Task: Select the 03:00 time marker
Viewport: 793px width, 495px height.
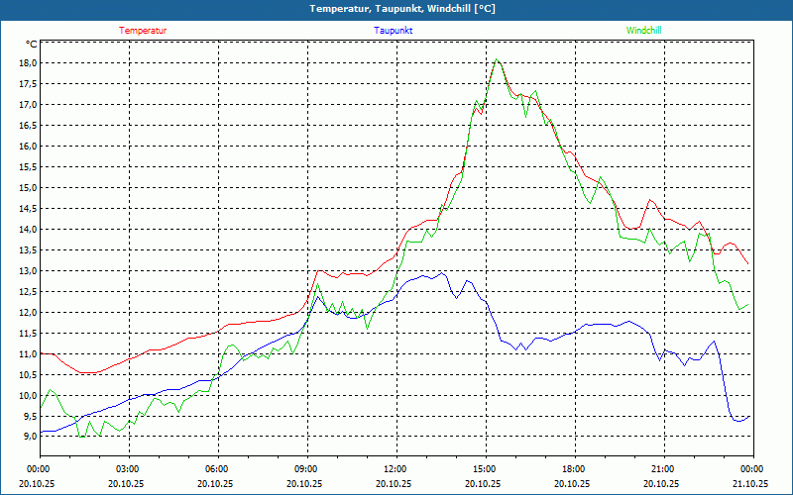Action: click(128, 469)
